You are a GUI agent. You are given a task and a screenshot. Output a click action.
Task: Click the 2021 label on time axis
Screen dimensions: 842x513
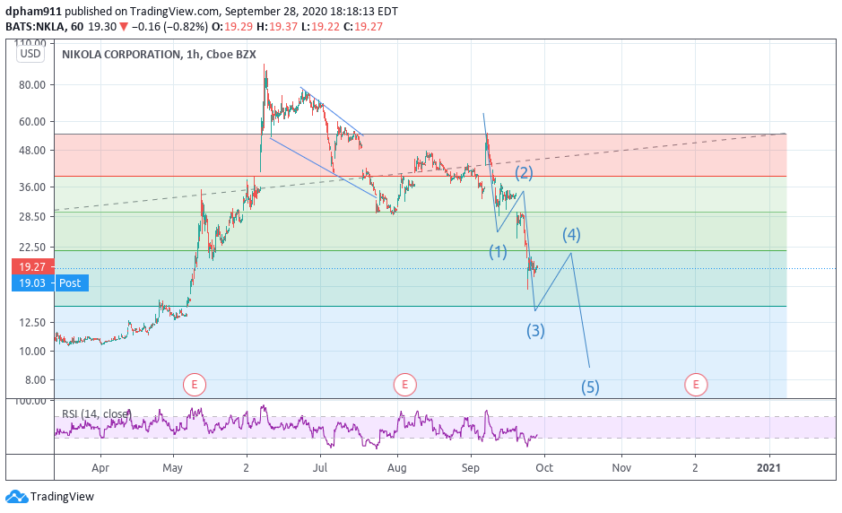pos(768,468)
